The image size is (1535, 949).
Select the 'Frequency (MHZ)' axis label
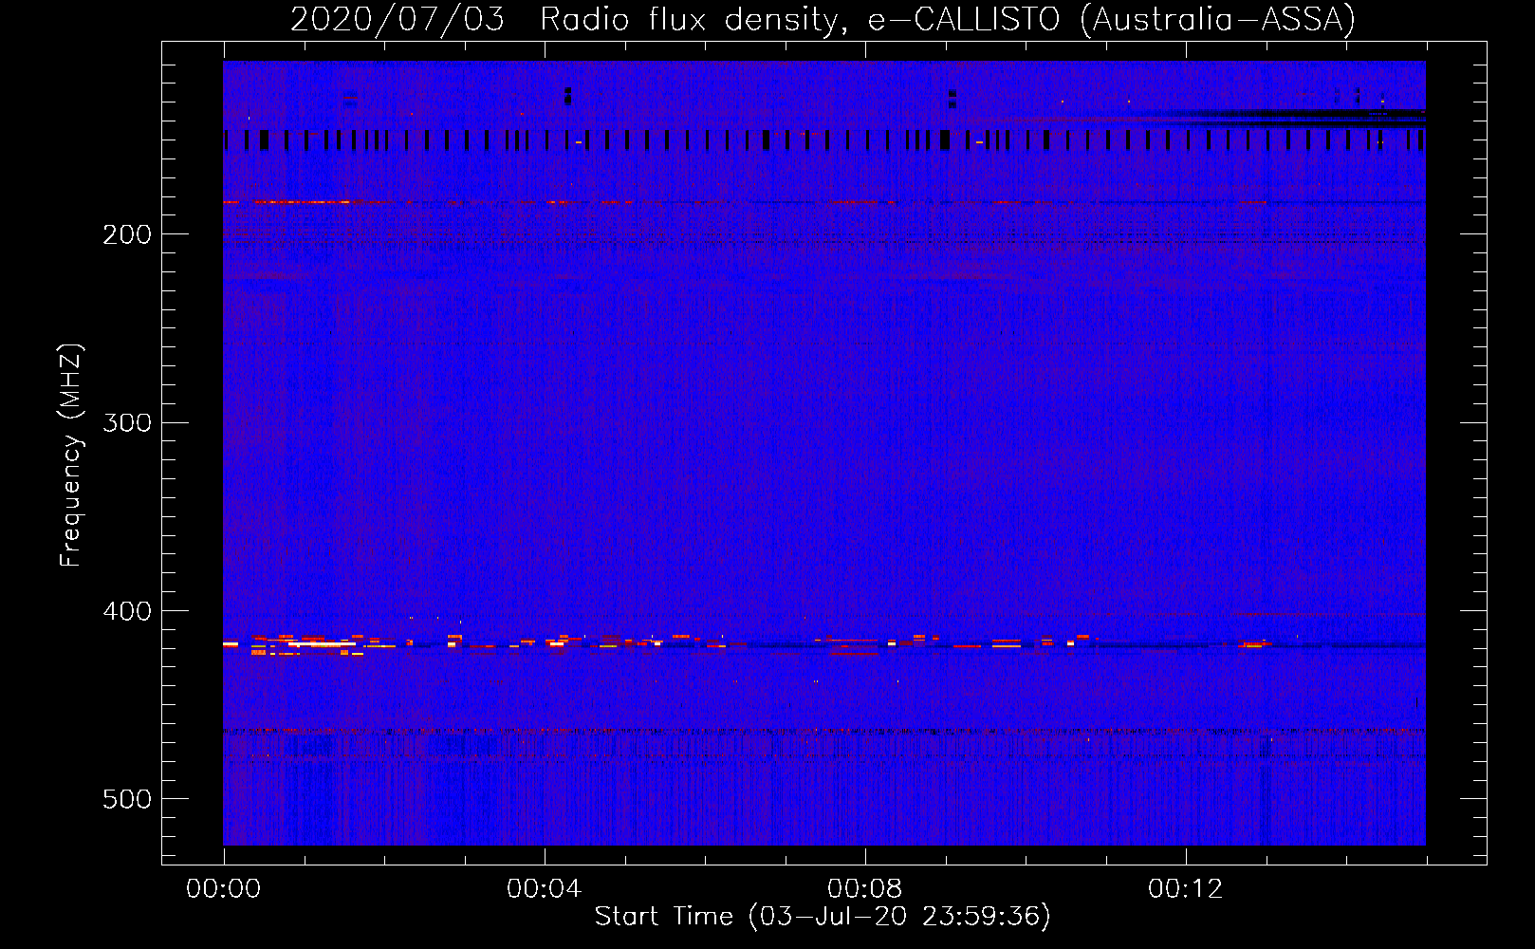pyautogui.click(x=71, y=455)
